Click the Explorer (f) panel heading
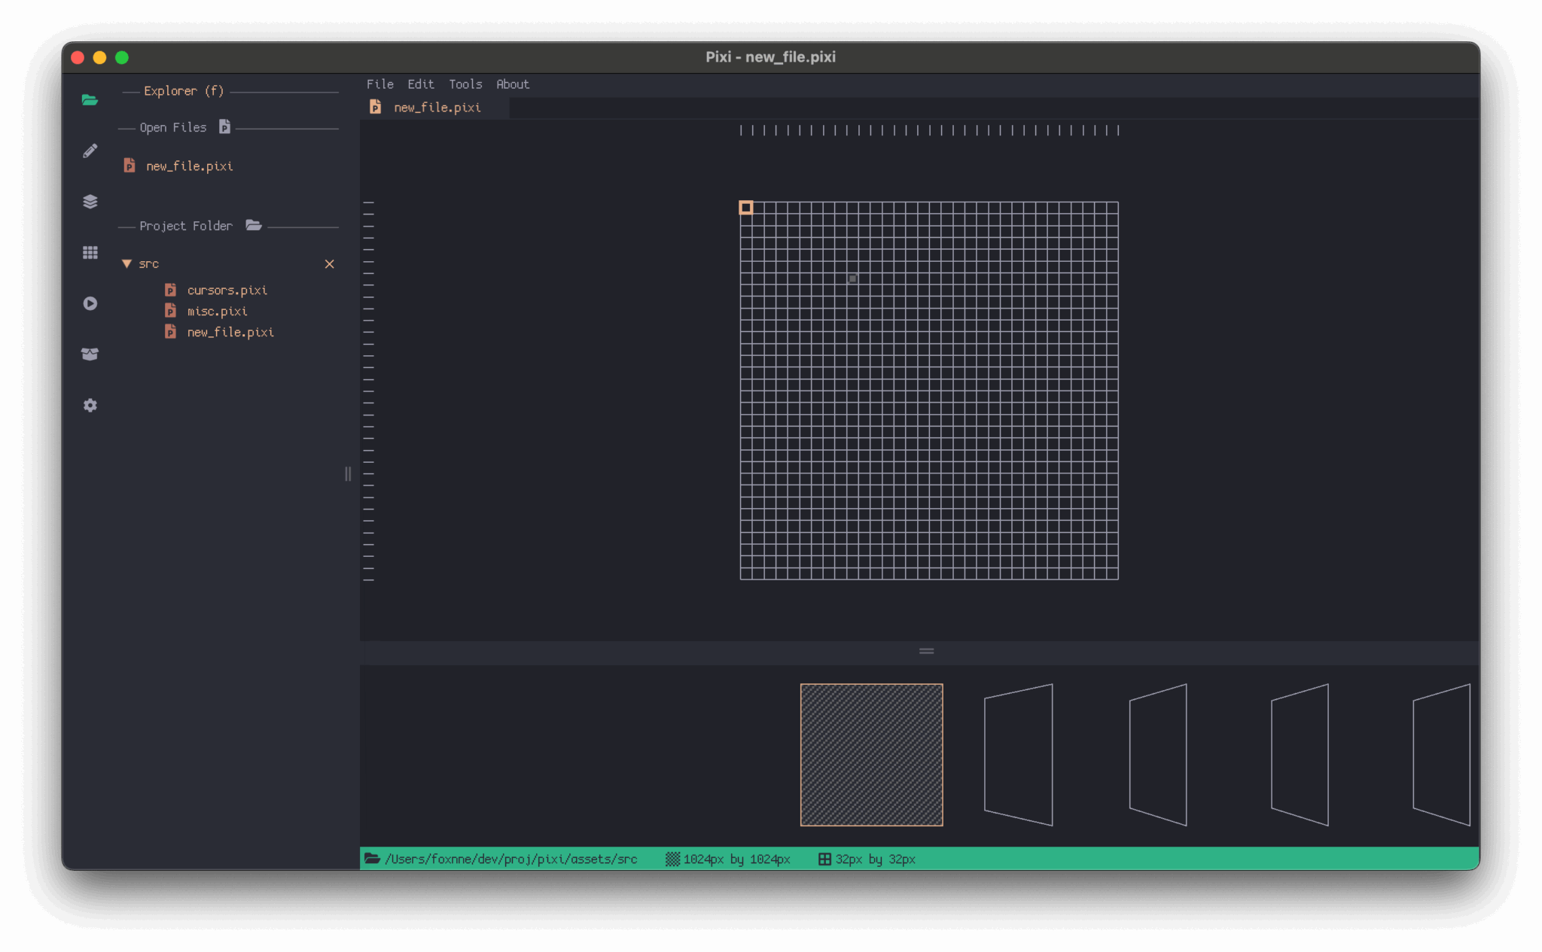 184,91
